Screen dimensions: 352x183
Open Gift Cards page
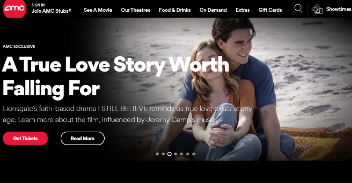[x=270, y=10]
